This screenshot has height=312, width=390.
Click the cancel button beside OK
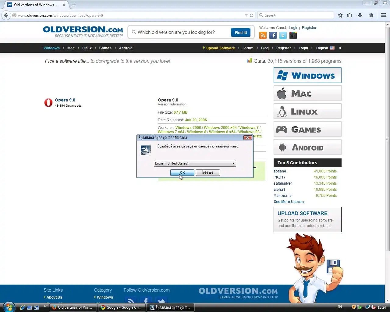(x=208, y=172)
